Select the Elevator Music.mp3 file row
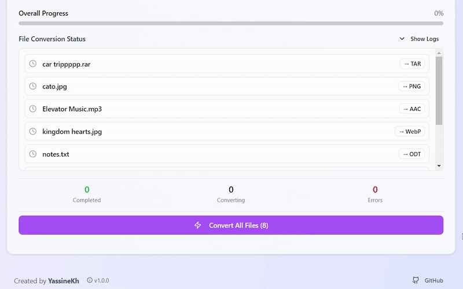This screenshot has height=289, width=463. click(x=220, y=109)
